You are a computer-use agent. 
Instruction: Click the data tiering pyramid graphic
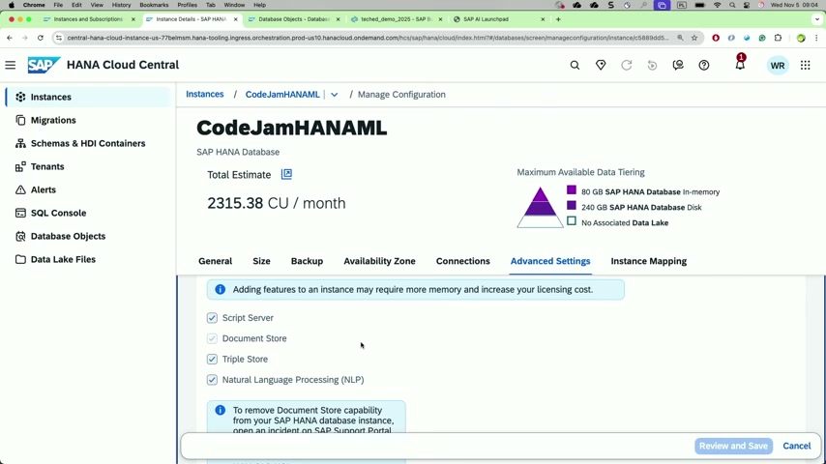click(540, 208)
